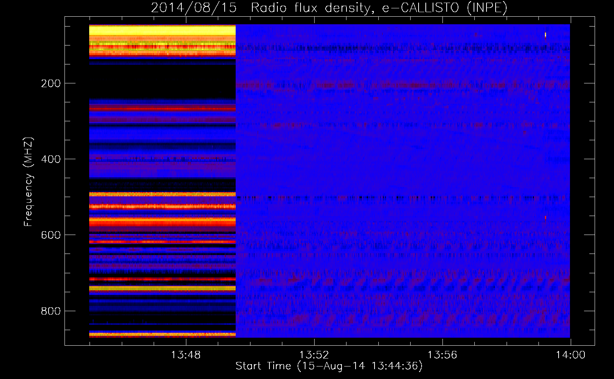
Task: Click the 'Frequency (MHZ)' axis label
Action: point(28,182)
